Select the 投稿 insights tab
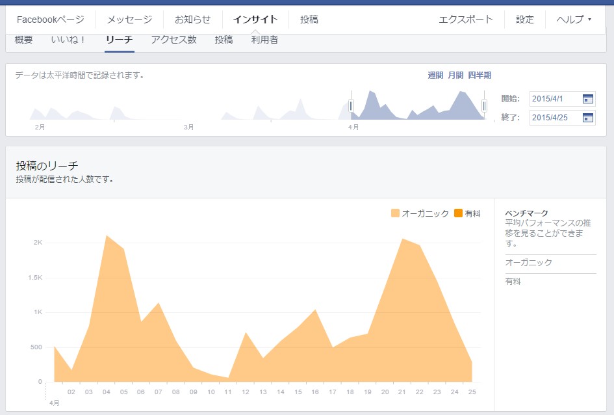This screenshot has width=614, height=415. [223, 40]
